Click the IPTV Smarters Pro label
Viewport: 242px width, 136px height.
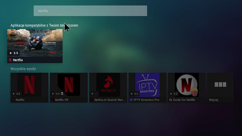(146, 100)
